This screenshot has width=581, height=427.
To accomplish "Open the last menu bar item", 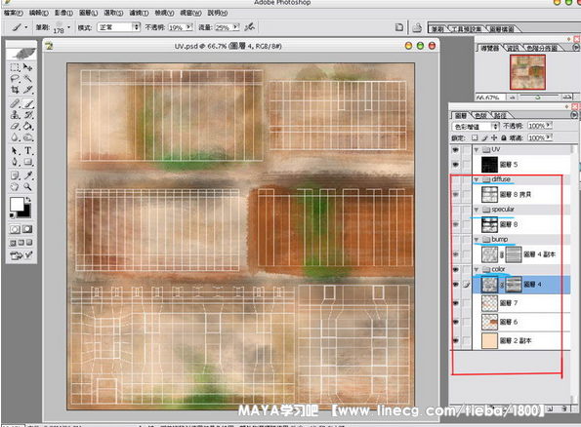I will click(x=218, y=13).
